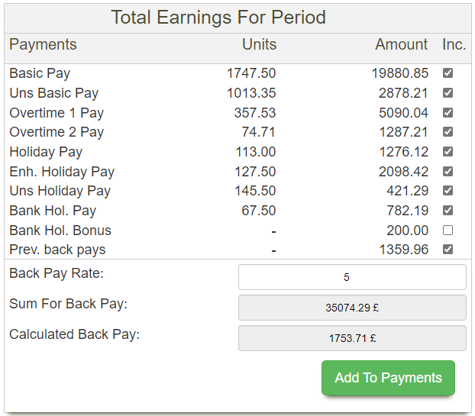Enable the Bank Hol. Bonus checkbox
Screen dimensions: 475x416
(448, 230)
